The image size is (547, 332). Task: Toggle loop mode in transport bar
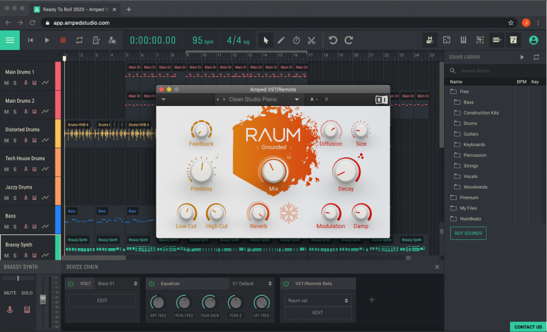[80, 41]
